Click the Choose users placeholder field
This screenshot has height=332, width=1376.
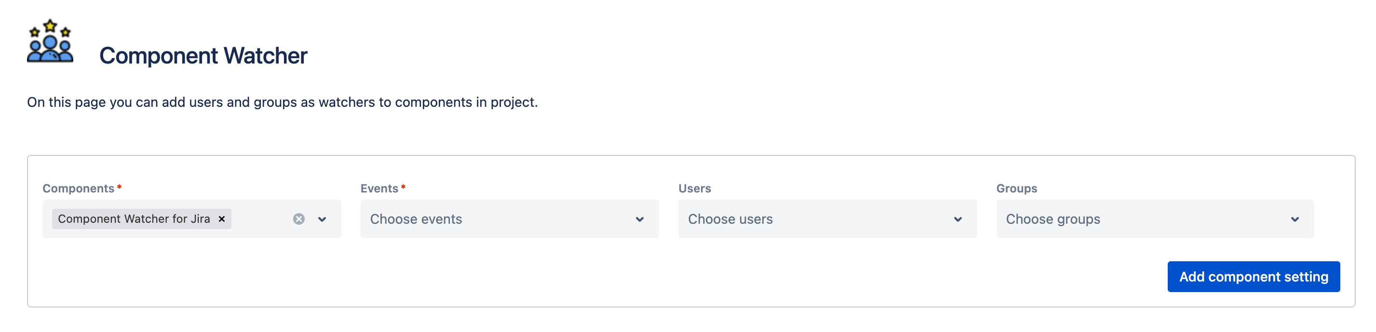[x=827, y=219]
